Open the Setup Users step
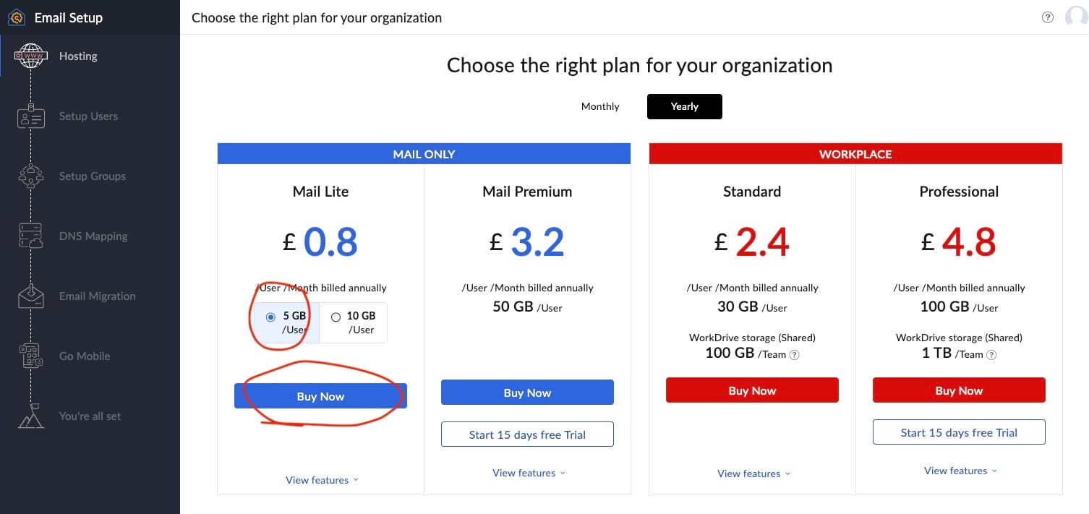 88,116
